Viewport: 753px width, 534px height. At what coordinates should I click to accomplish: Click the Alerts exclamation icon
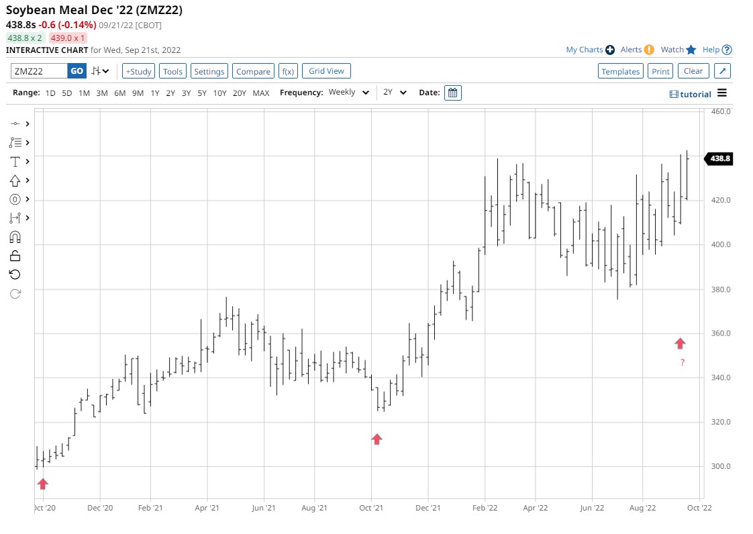point(649,50)
